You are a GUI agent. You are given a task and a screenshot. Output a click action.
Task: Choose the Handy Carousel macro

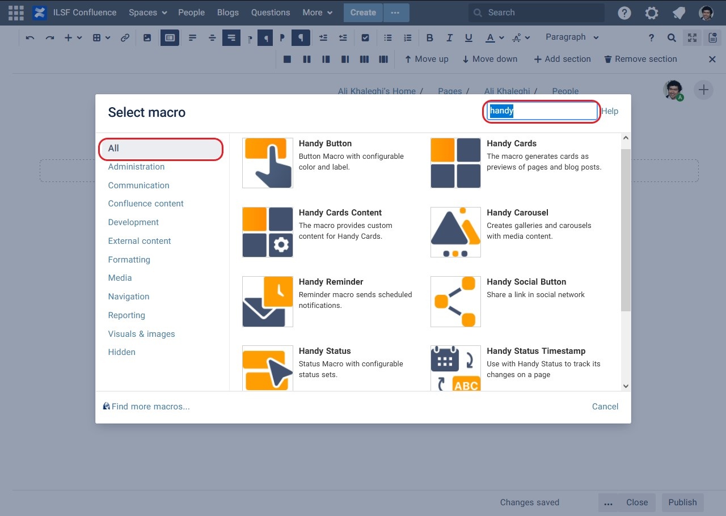click(x=515, y=231)
